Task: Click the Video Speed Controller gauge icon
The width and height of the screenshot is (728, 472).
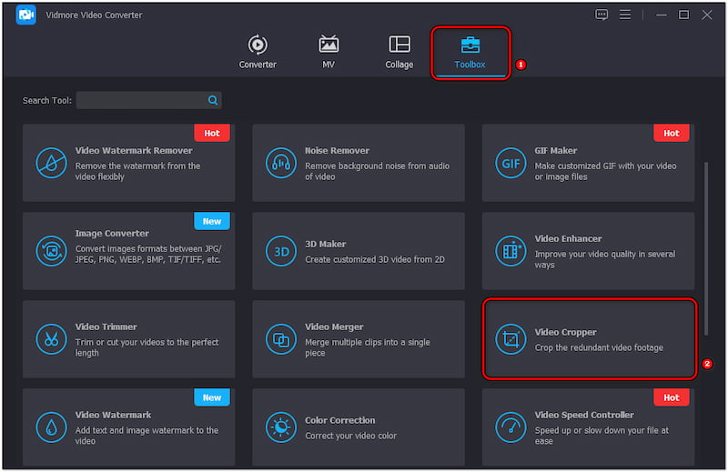Action: point(511,427)
